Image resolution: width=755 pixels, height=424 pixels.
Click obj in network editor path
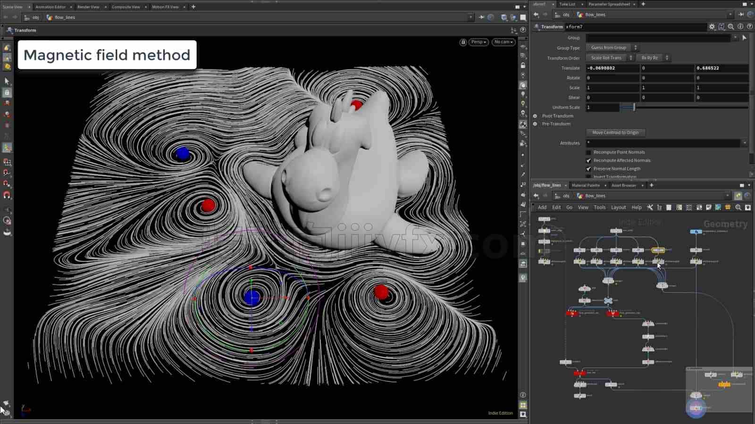pyautogui.click(x=566, y=196)
